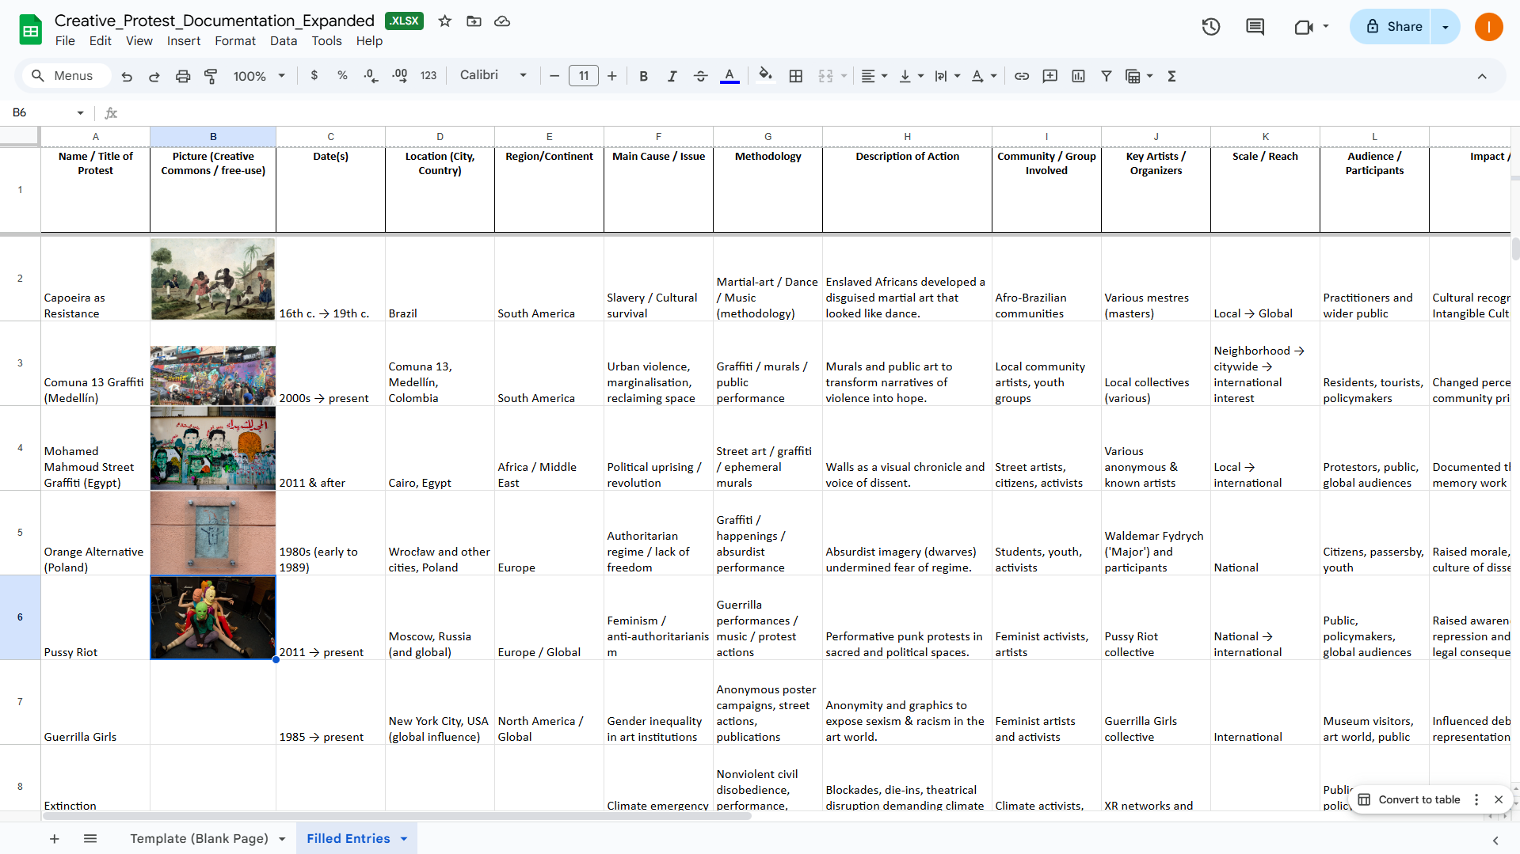Open the 100% zoom dropdown
Screen dimensions: 1520x854
tap(259, 76)
